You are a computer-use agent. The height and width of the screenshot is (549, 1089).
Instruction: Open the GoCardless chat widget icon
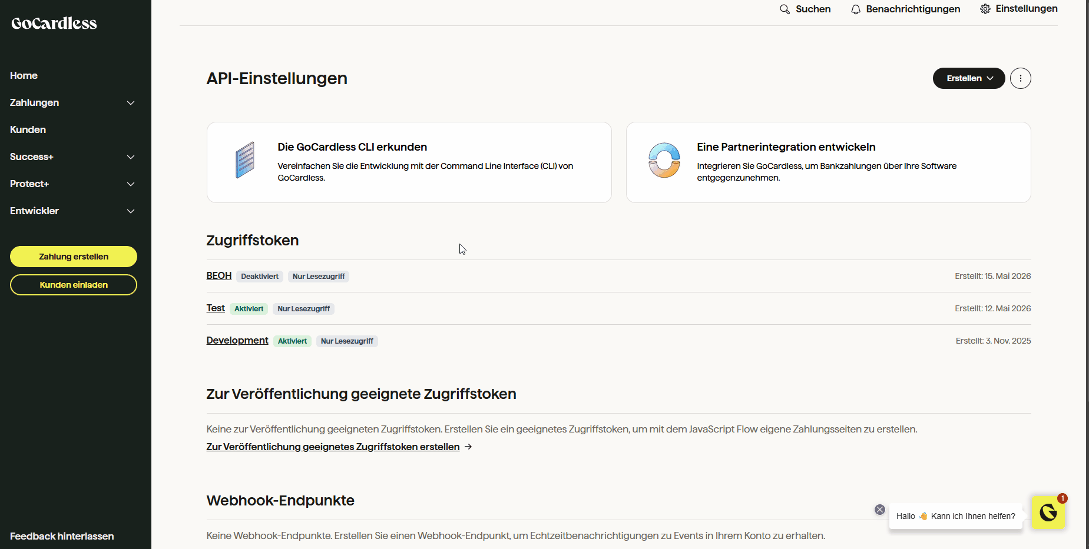tap(1048, 513)
